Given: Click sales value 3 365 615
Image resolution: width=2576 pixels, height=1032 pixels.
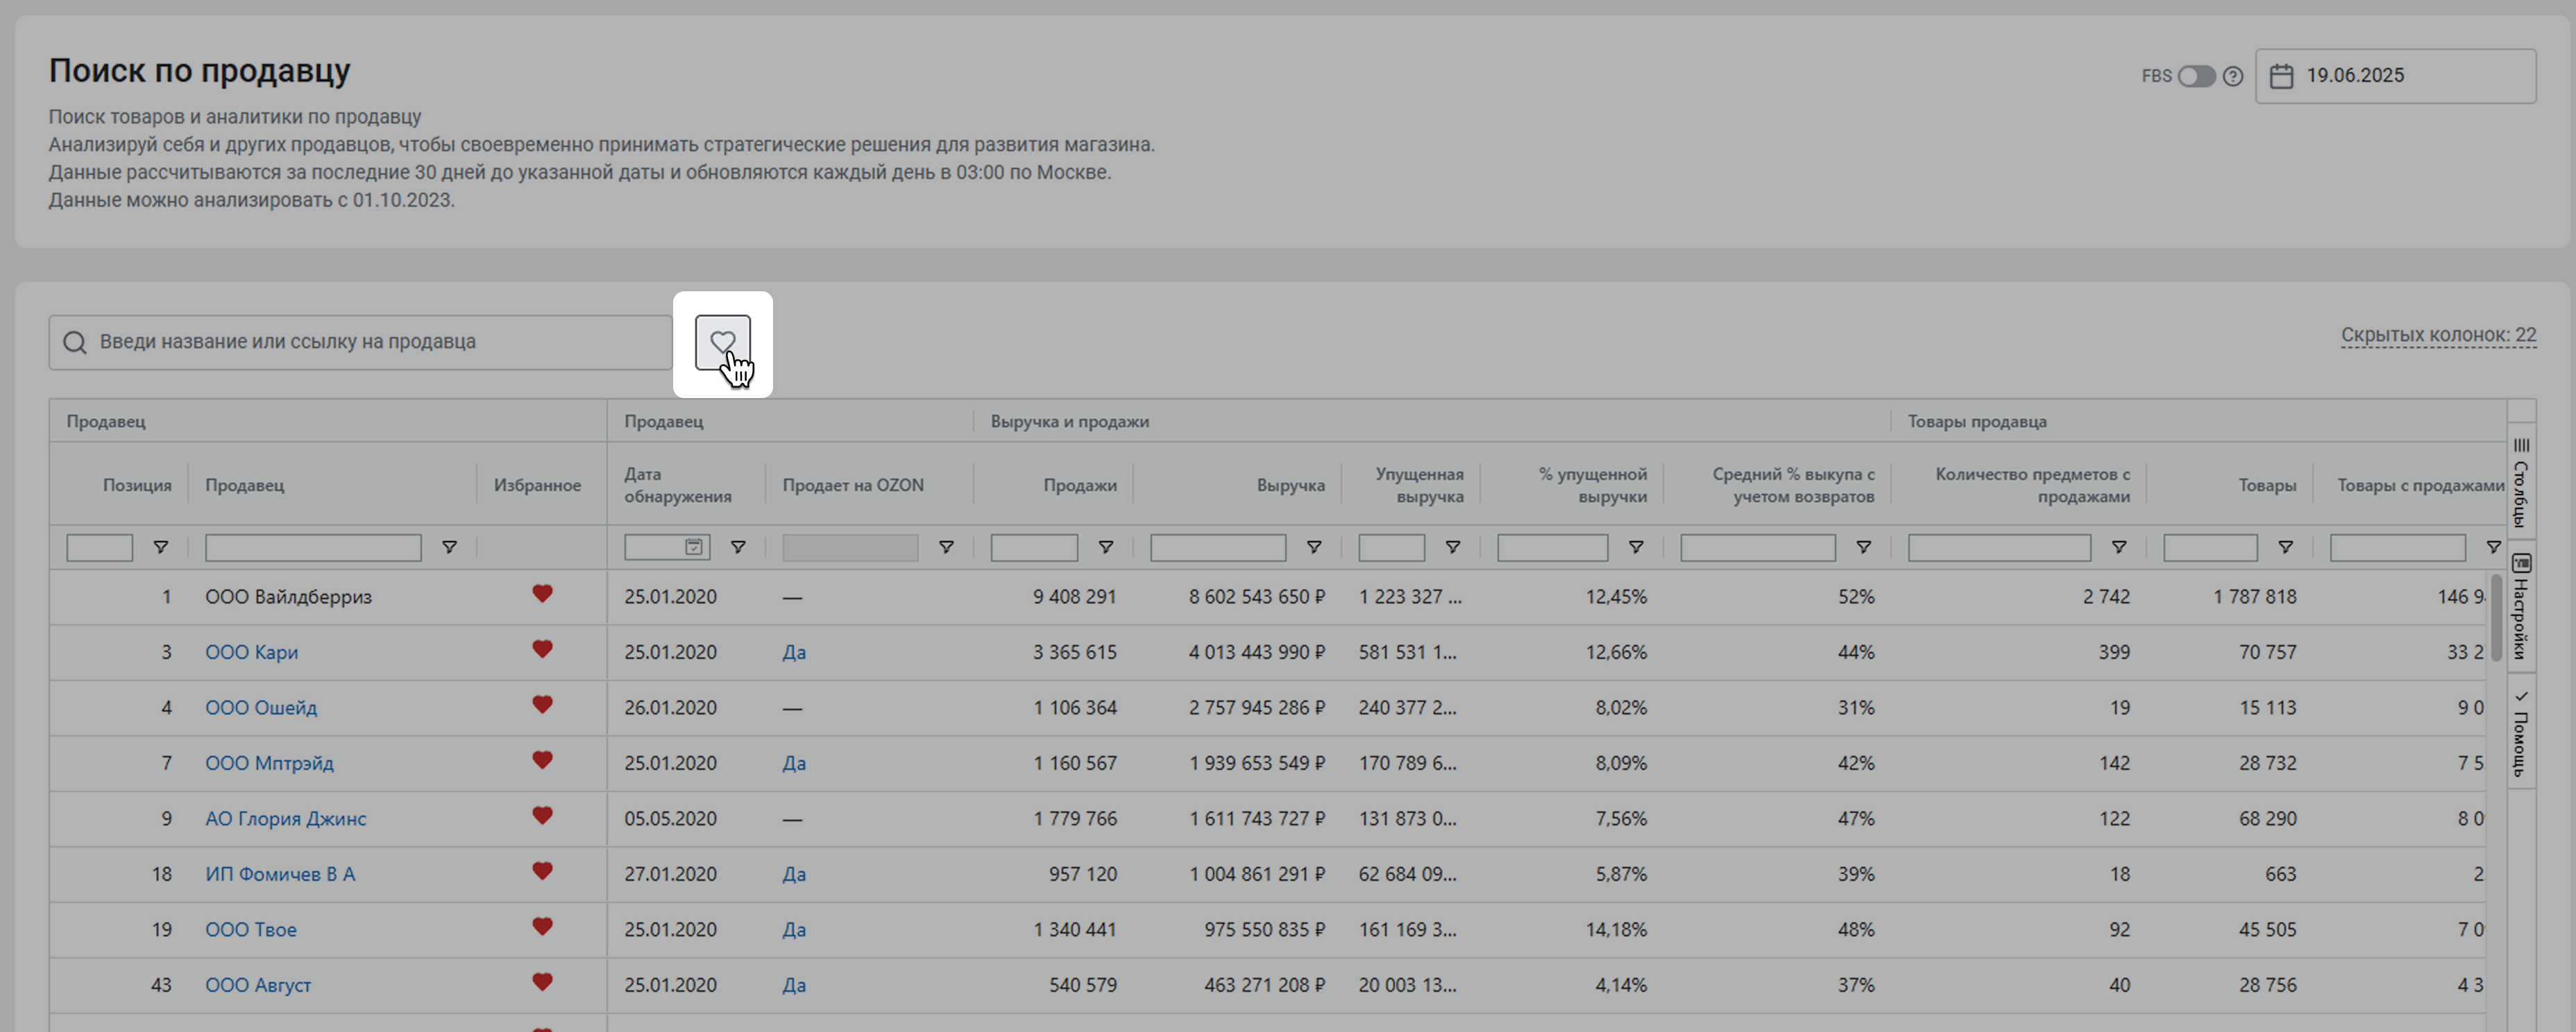Looking at the screenshot, I should click(x=1075, y=653).
